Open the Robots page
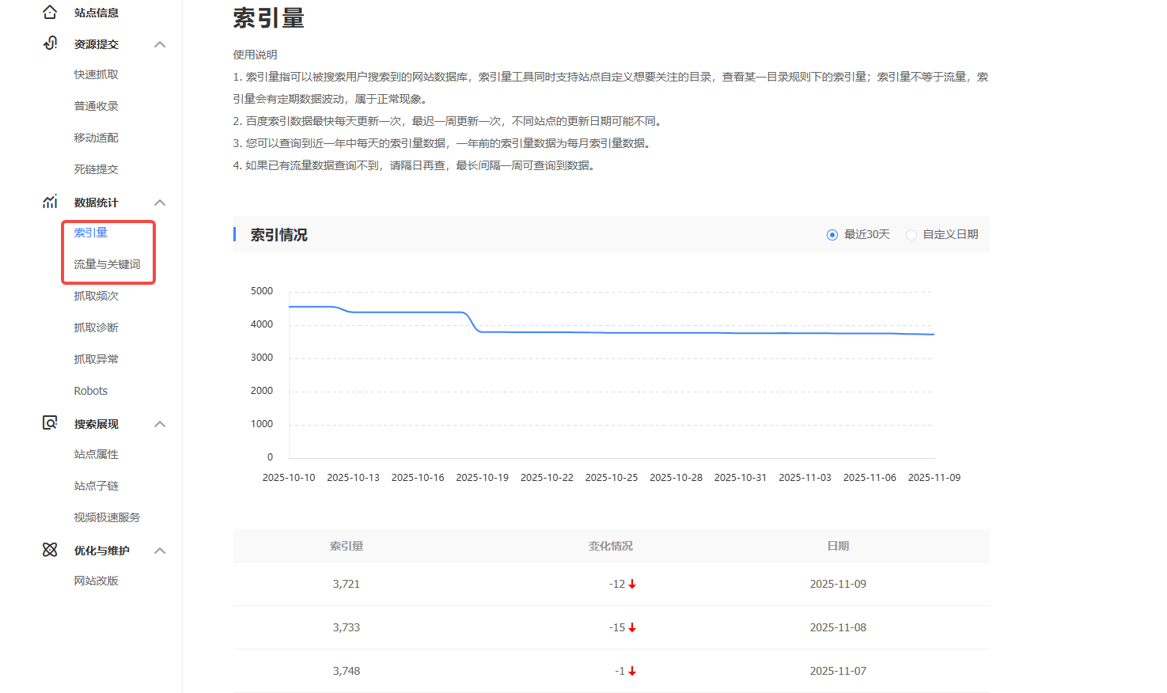Viewport: 1167px width, 693px height. [x=90, y=390]
